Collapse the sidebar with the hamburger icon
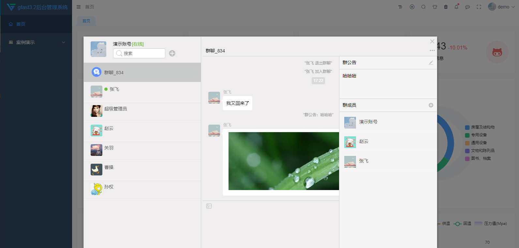The width and height of the screenshot is (519, 248). pos(79,7)
